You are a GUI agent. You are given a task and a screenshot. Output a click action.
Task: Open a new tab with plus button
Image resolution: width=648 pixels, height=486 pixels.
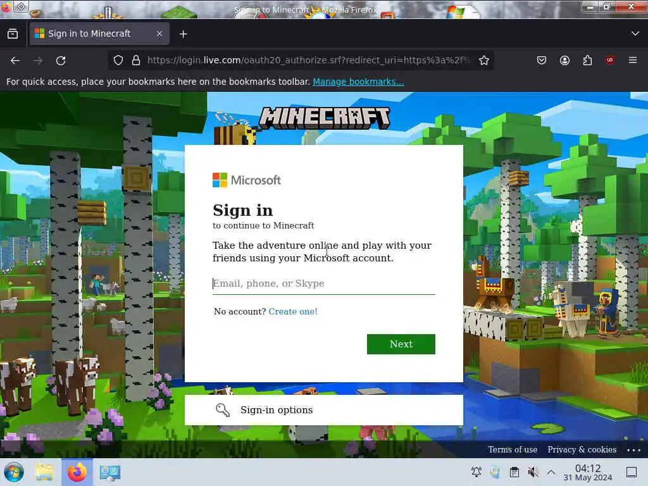pos(183,34)
